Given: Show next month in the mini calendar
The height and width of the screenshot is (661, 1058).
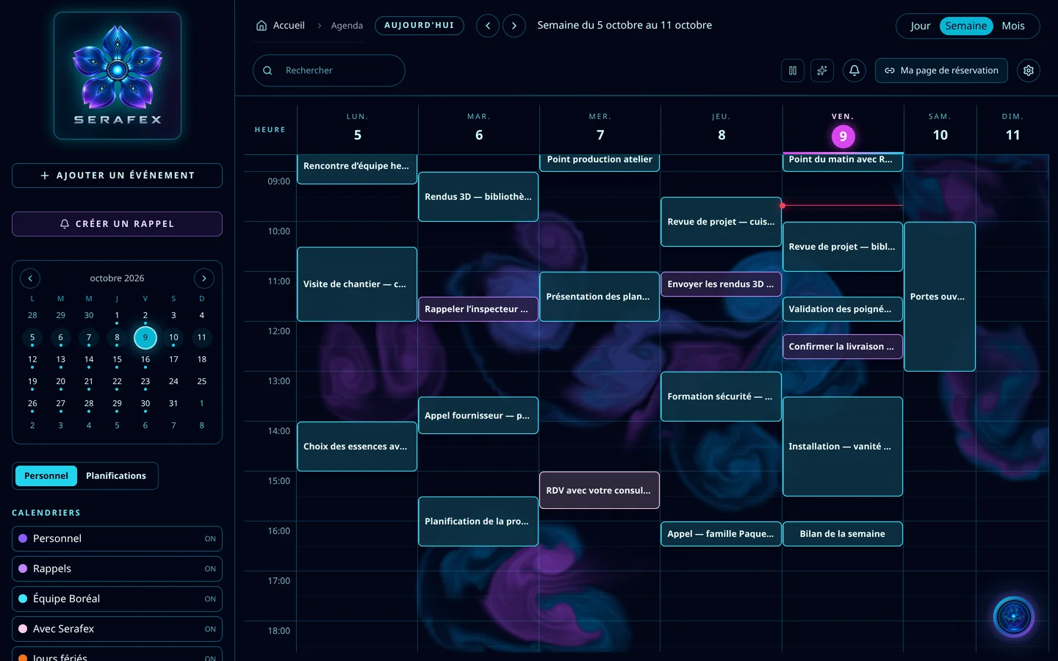Looking at the screenshot, I should coord(204,278).
